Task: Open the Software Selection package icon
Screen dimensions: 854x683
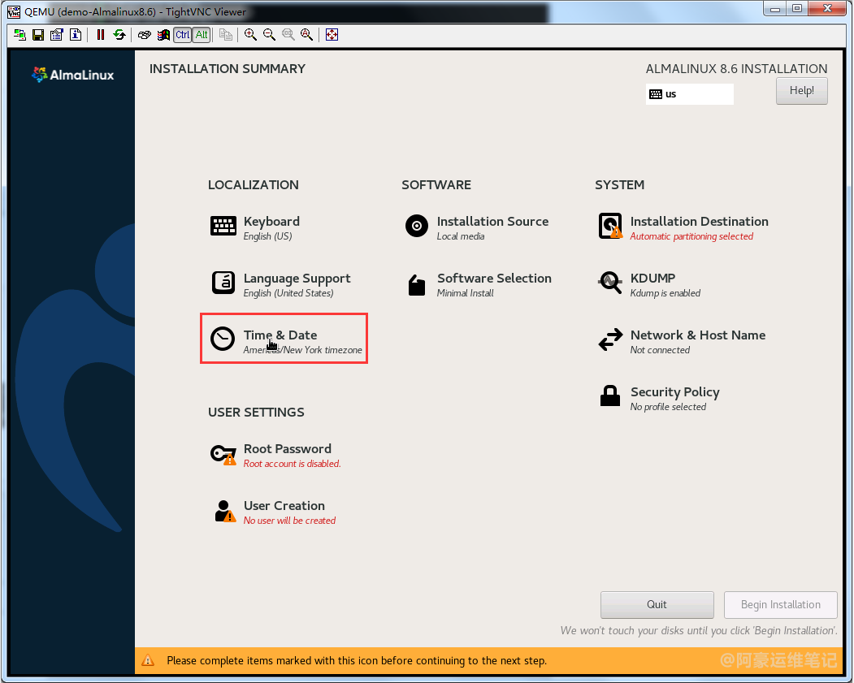Action: 417,284
